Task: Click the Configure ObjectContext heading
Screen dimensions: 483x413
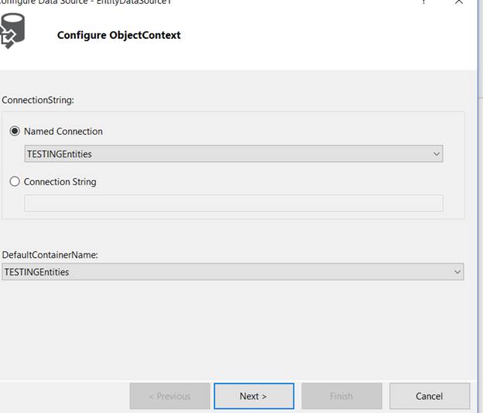Action: [x=118, y=35]
